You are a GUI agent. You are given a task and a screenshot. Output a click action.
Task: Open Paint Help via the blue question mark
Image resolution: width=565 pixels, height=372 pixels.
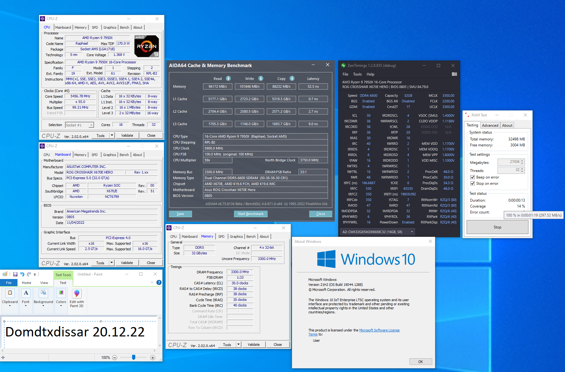[x=159, y=282]
